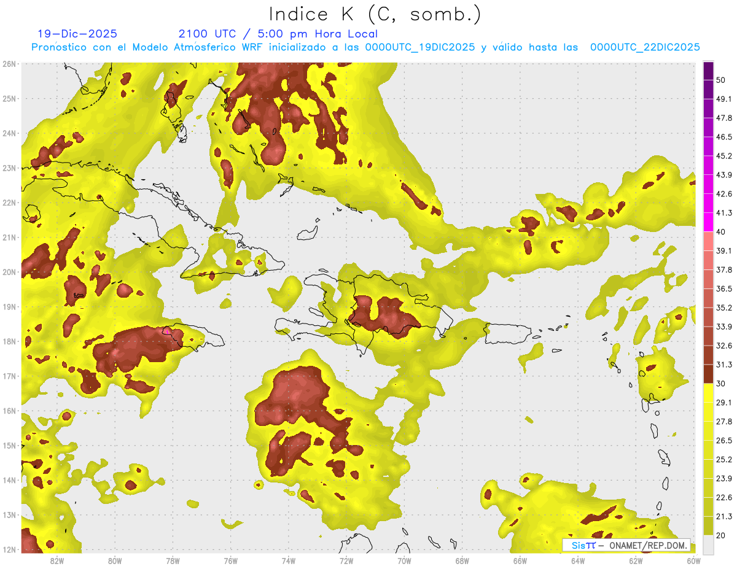This screenshot has width=737, height=569.
Task: Click the colorbar value '30'
Action: [722, 384]
